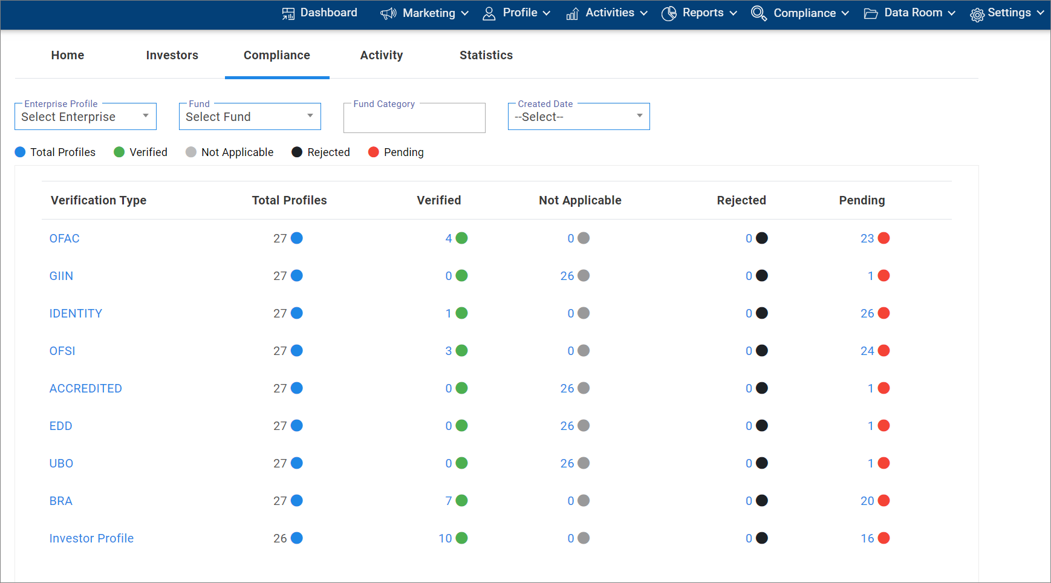Expand the Reports menu chevron
Screen dimensions: 1051x583
[734, 13]
